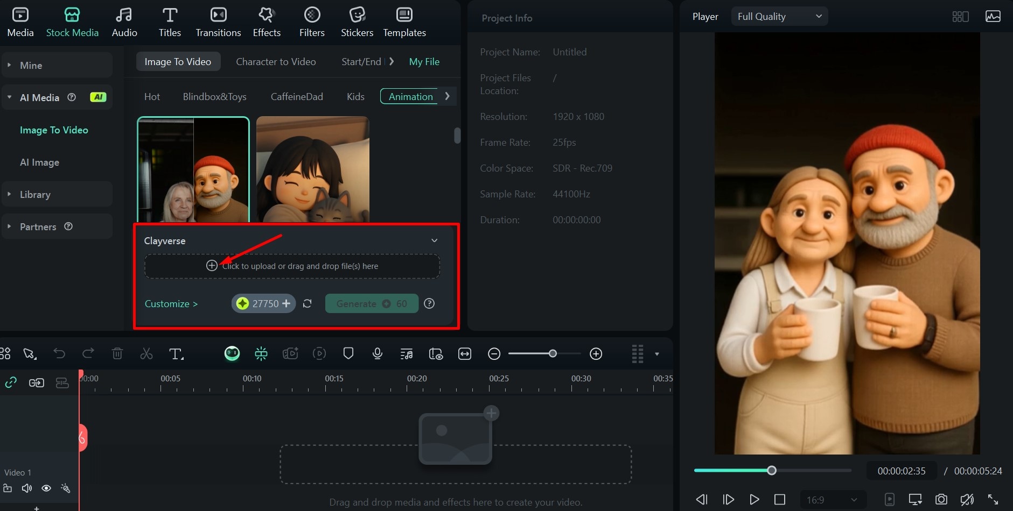The width and height of the screenshot is (1013, 511).
Task: Select the Hot category
Action: 152,97
